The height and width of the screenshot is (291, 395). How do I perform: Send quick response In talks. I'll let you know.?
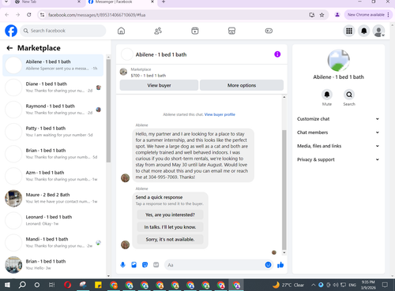pos(170,227)
